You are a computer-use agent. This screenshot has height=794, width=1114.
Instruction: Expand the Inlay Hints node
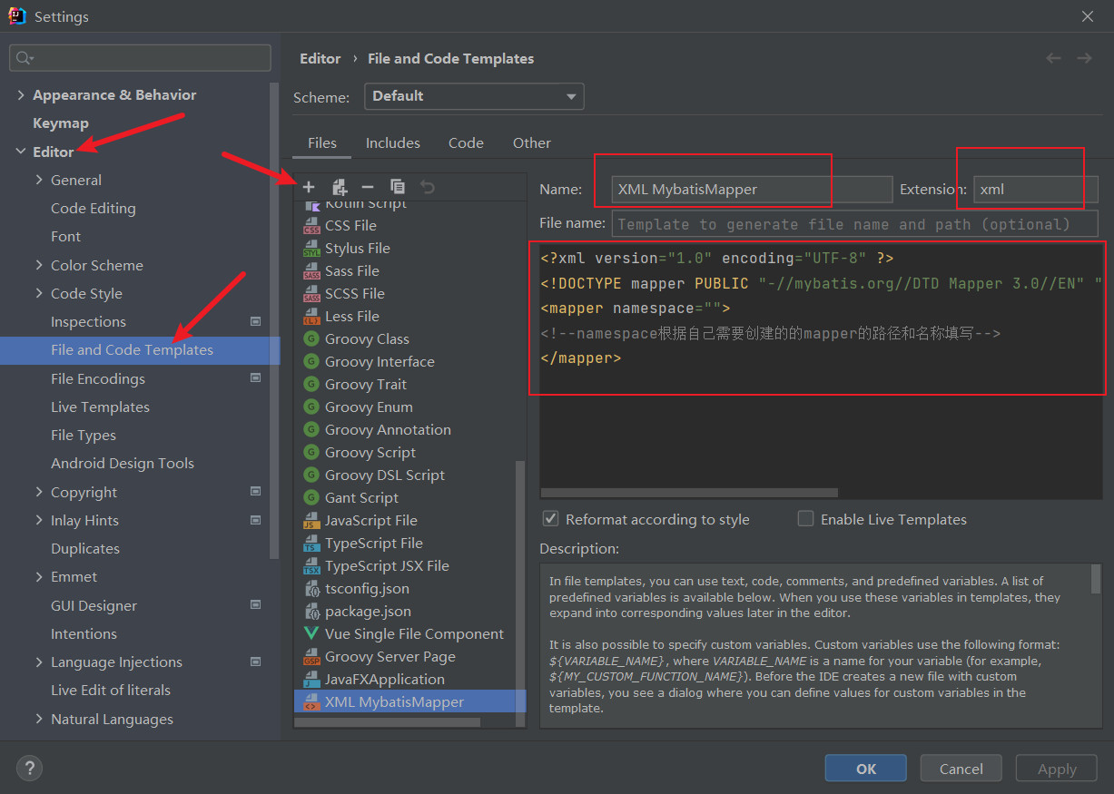[39, 520]
